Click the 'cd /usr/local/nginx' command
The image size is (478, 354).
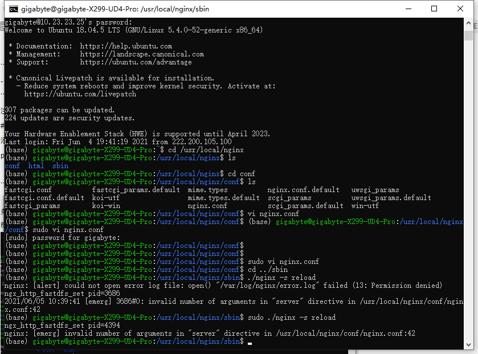coord(206,150)
